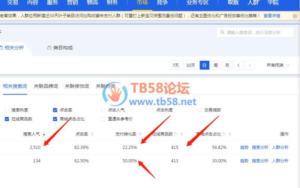The width and height of the screenshot is (300, 188).
Task: Click the bag icon beside 类目构成
Action: (49, 47)
